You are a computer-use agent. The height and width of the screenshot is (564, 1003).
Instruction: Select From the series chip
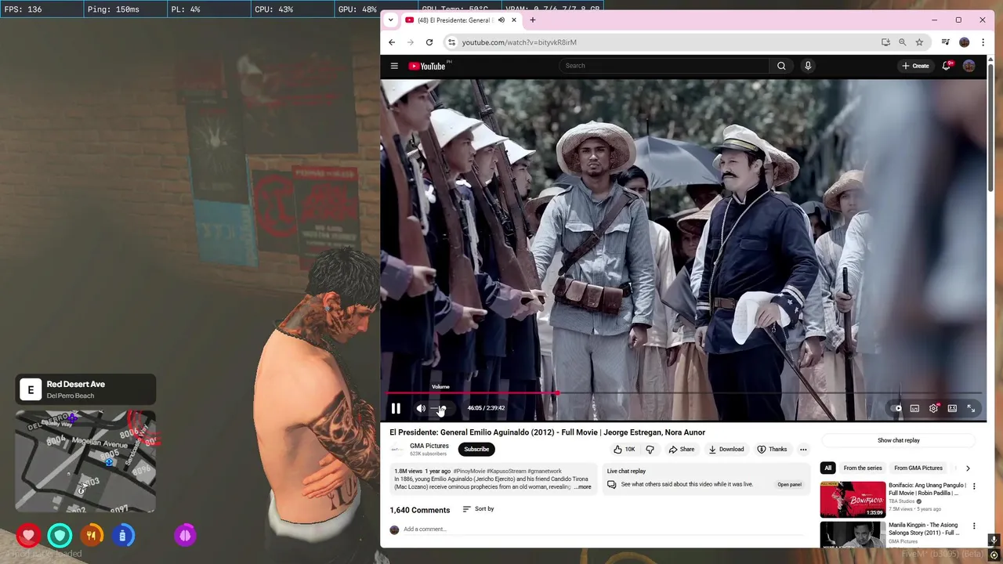coord(863,468)
